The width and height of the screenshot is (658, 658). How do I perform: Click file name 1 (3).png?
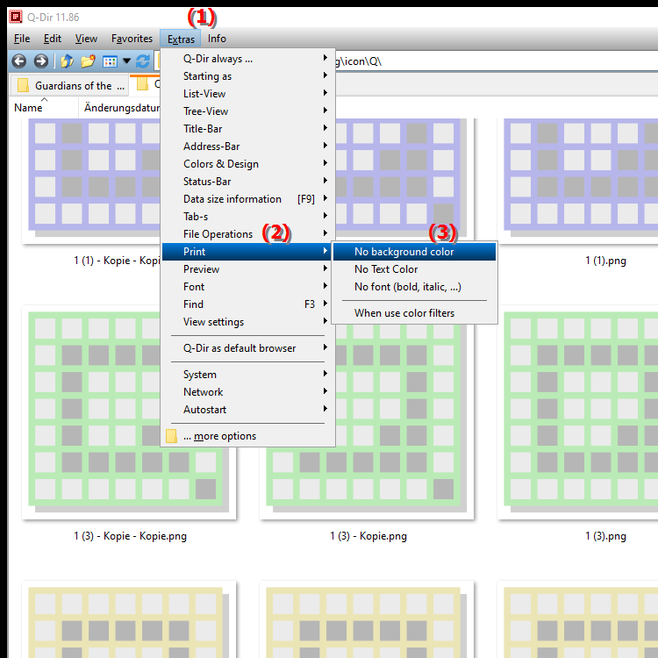[605, 536]
